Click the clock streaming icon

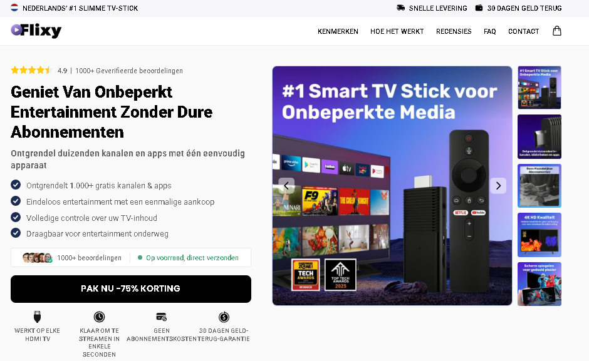pos(99,317)
